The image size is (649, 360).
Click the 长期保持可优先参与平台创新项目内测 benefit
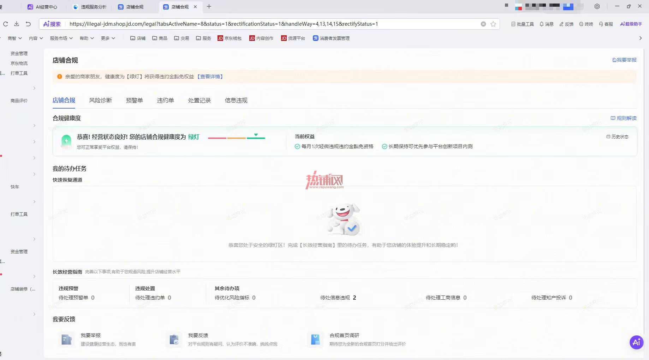click(x=427, y=146)
